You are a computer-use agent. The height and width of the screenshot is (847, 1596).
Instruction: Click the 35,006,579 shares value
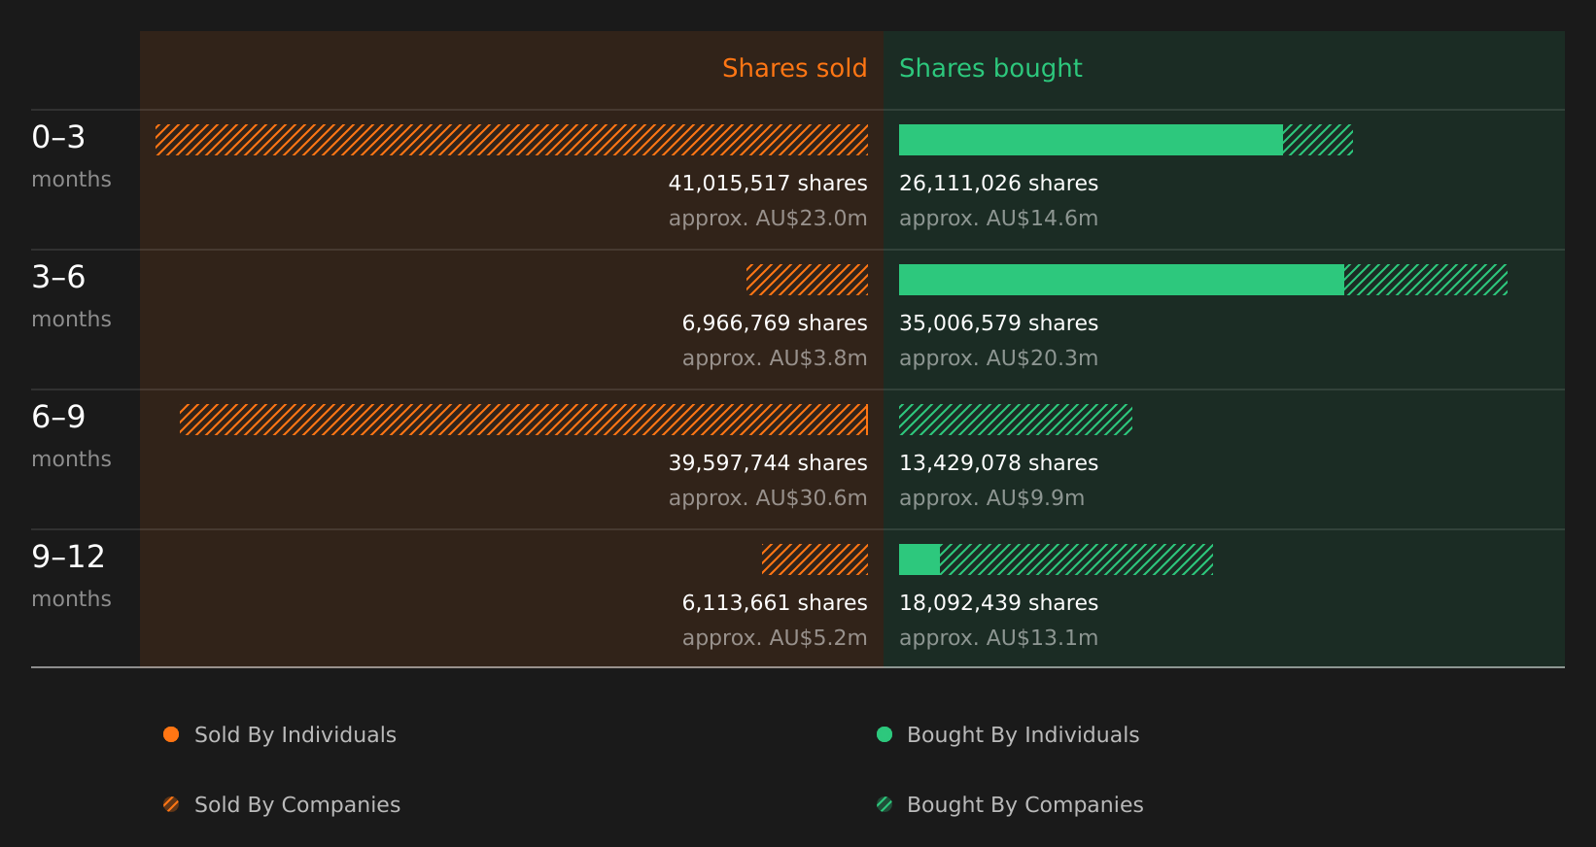[x=998, y=323]
